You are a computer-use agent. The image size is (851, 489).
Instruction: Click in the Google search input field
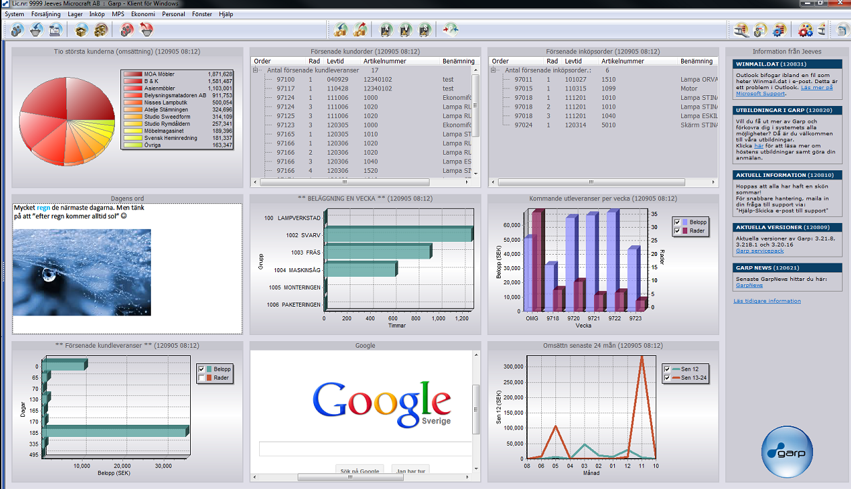point(365,448)
